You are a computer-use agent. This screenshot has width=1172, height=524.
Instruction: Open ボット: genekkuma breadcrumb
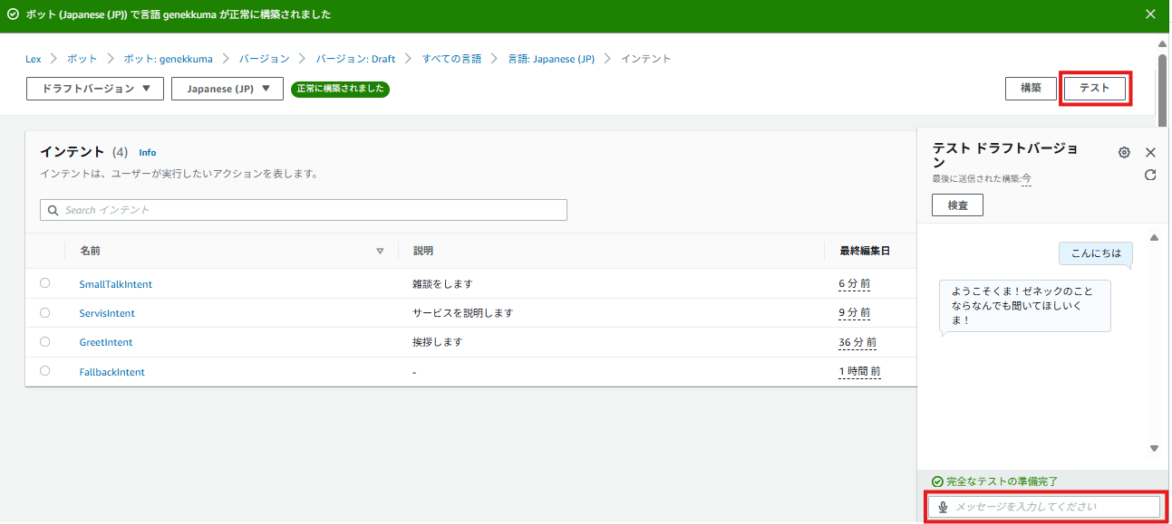[x=168, y=59]
